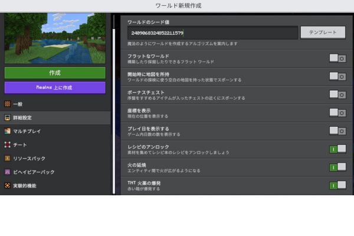Open the 一般 settings tab
This screenshot has width=354, height=236.
[x=55, y=104]
